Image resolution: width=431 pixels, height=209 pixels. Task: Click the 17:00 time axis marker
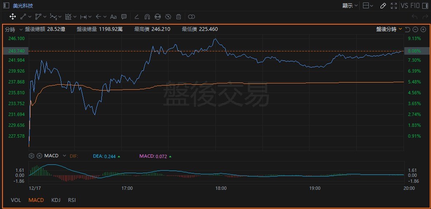127,189
